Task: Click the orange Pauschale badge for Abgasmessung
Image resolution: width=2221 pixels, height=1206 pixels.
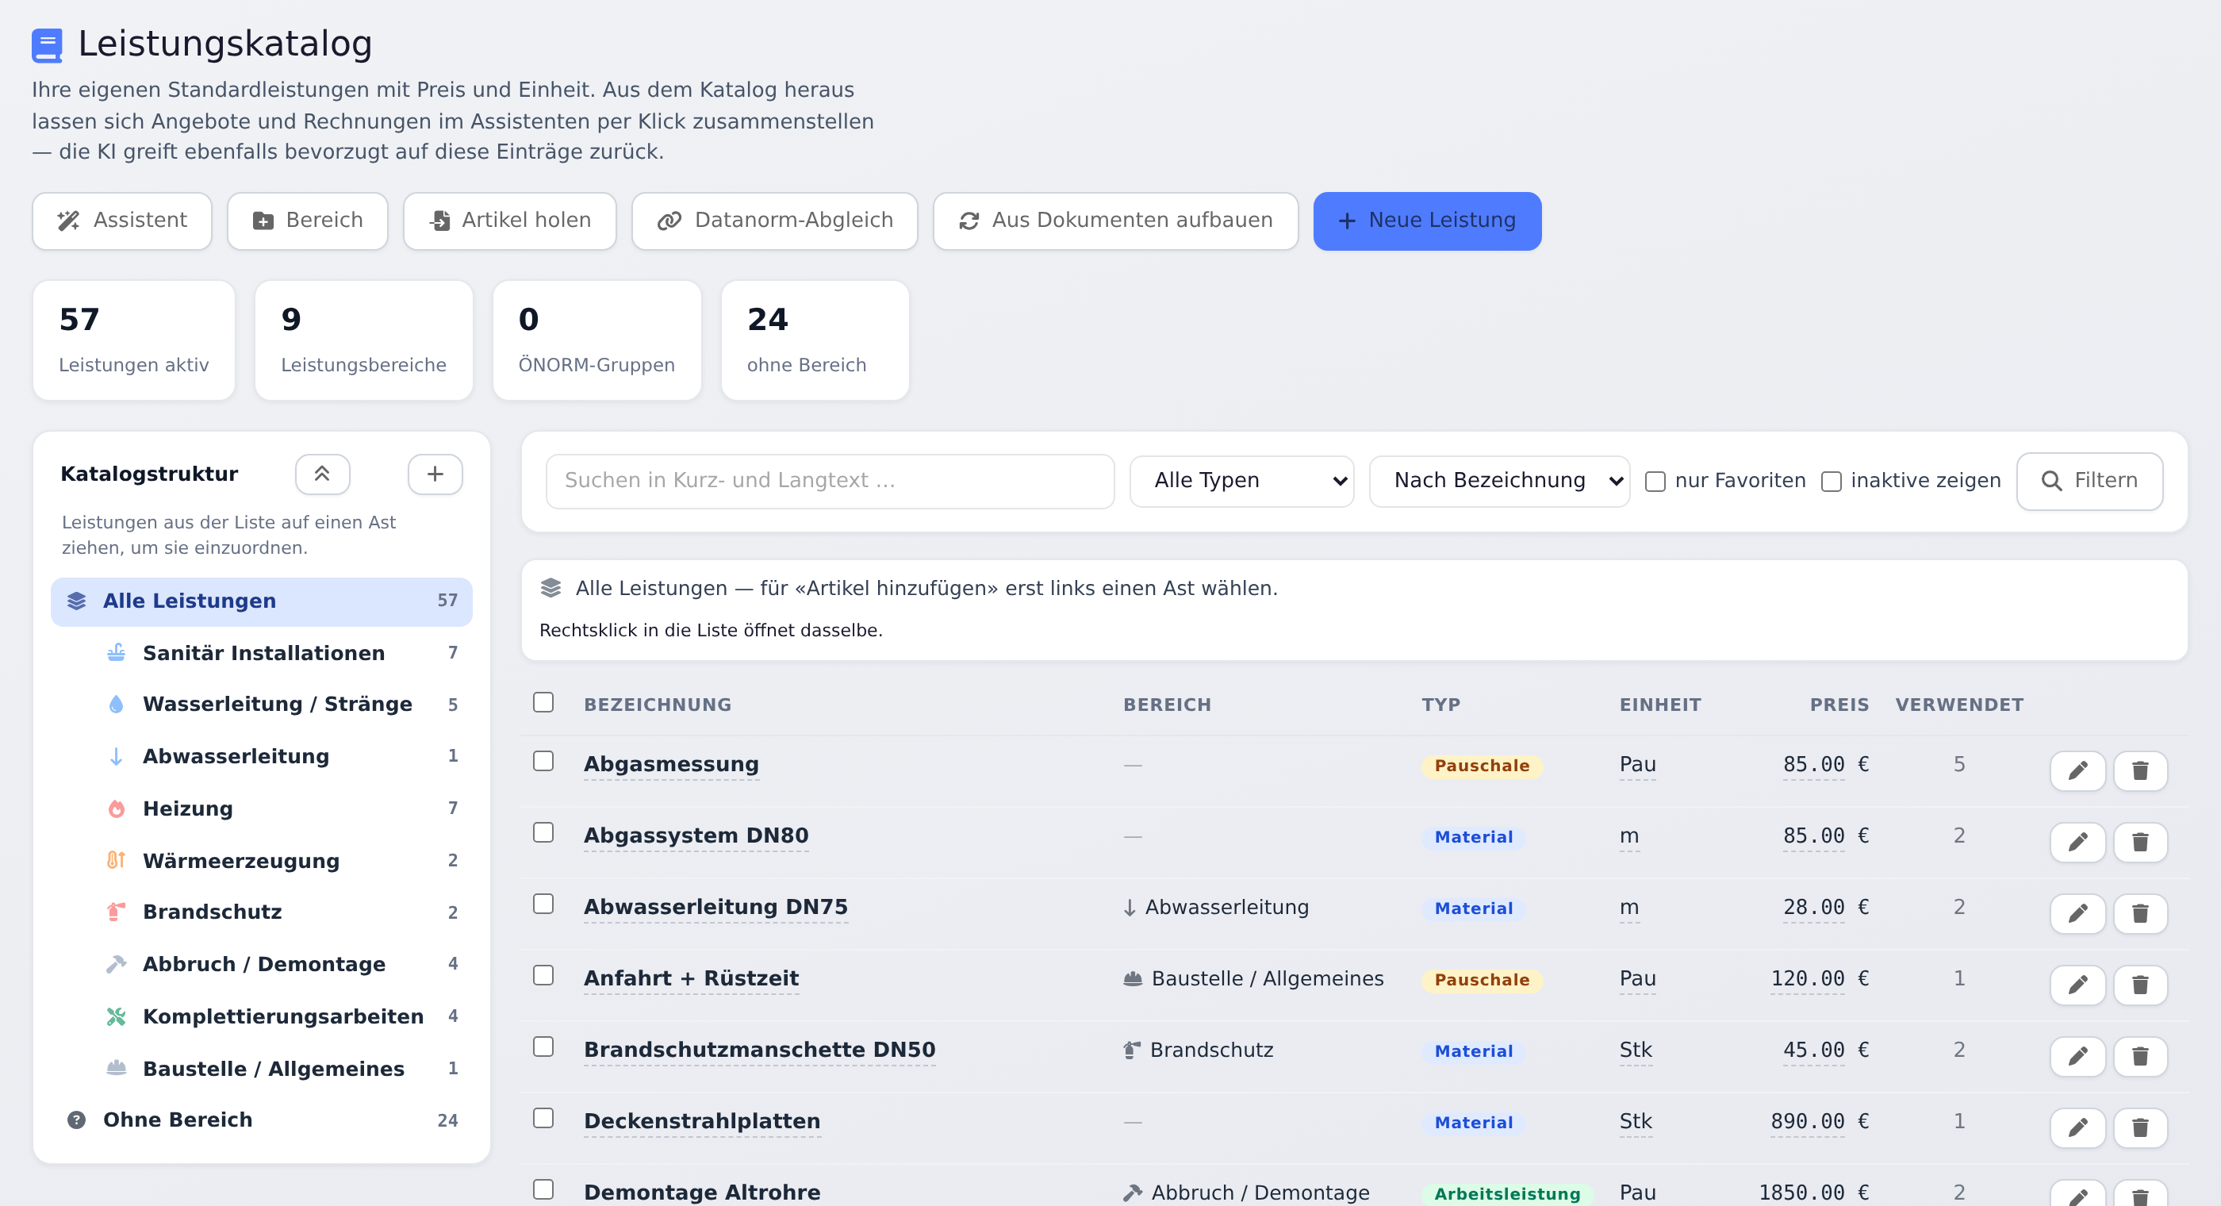Action: pyautogui.click(x=1481, y=765)
